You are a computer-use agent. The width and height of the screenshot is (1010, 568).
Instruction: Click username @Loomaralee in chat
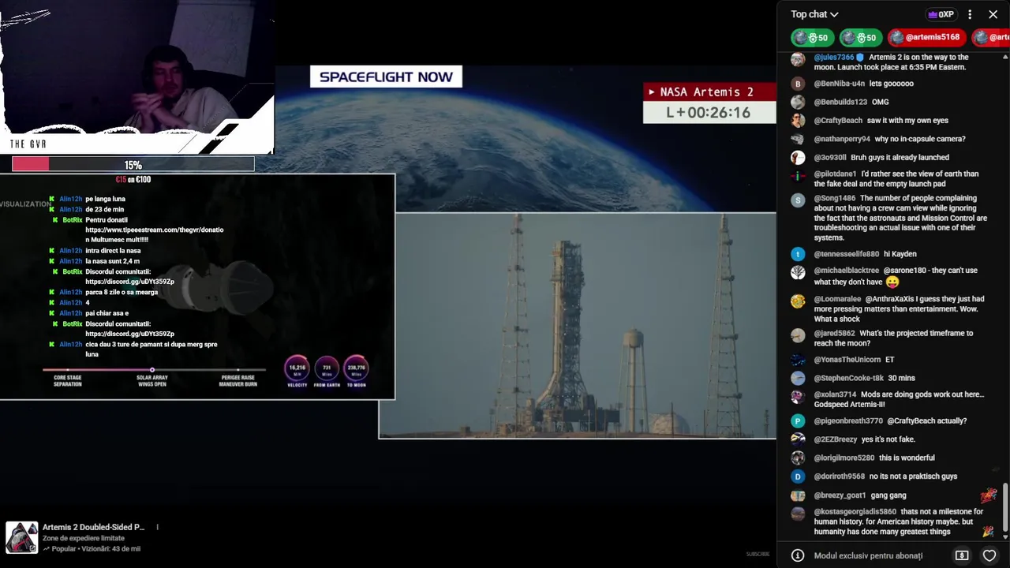837,300
